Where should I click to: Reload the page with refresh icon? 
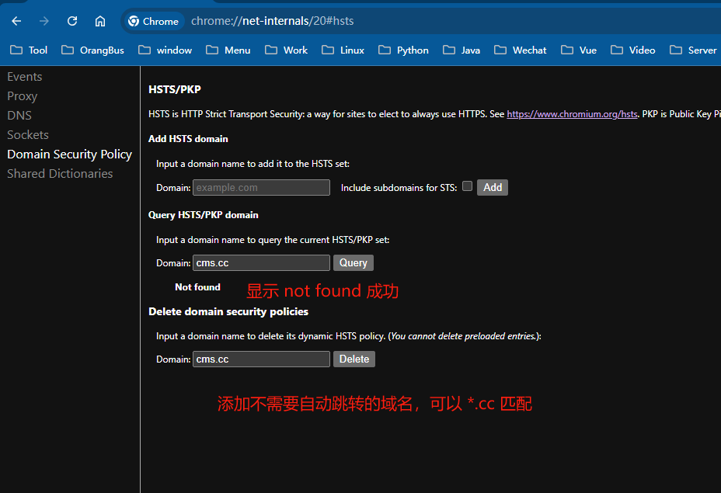[x=72, y=21]
